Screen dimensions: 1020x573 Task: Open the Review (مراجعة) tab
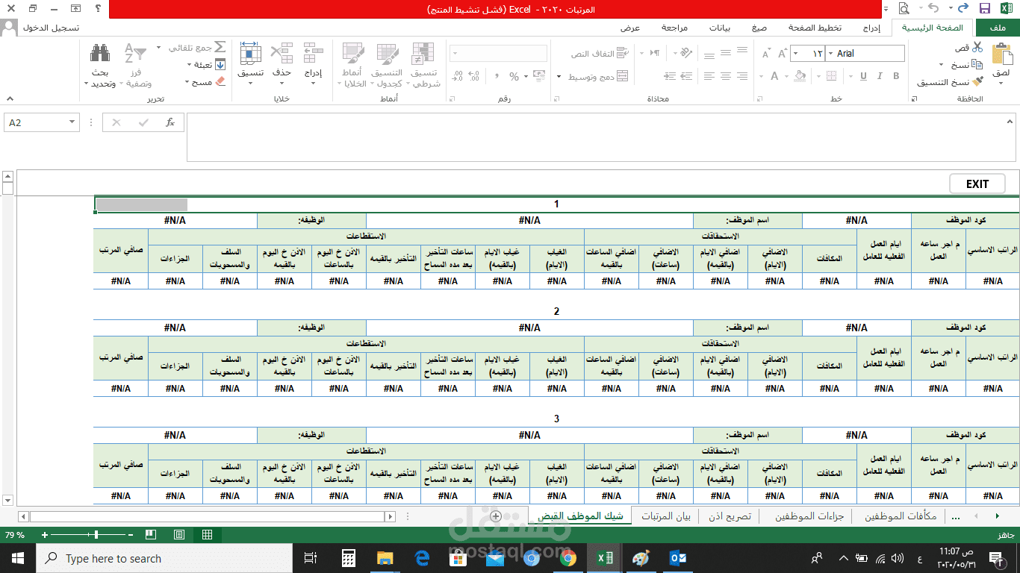[x=674, y=28]
